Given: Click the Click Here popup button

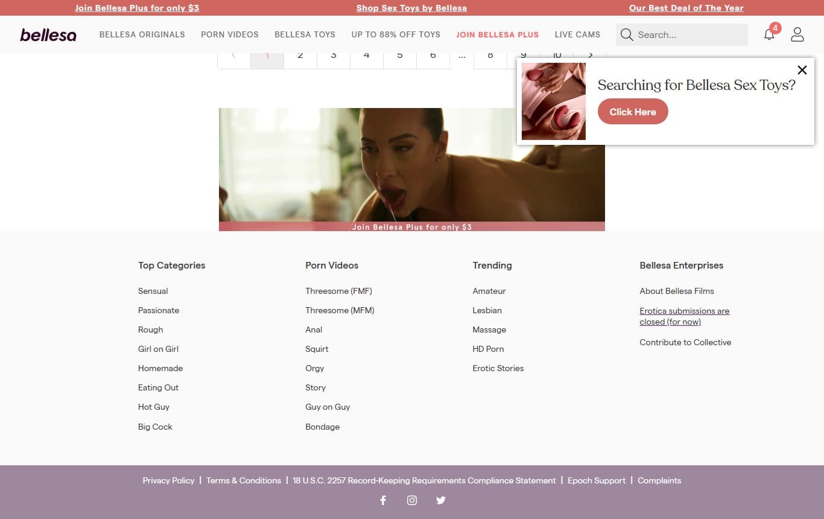Looking at the screenshot, I should 633,111.
